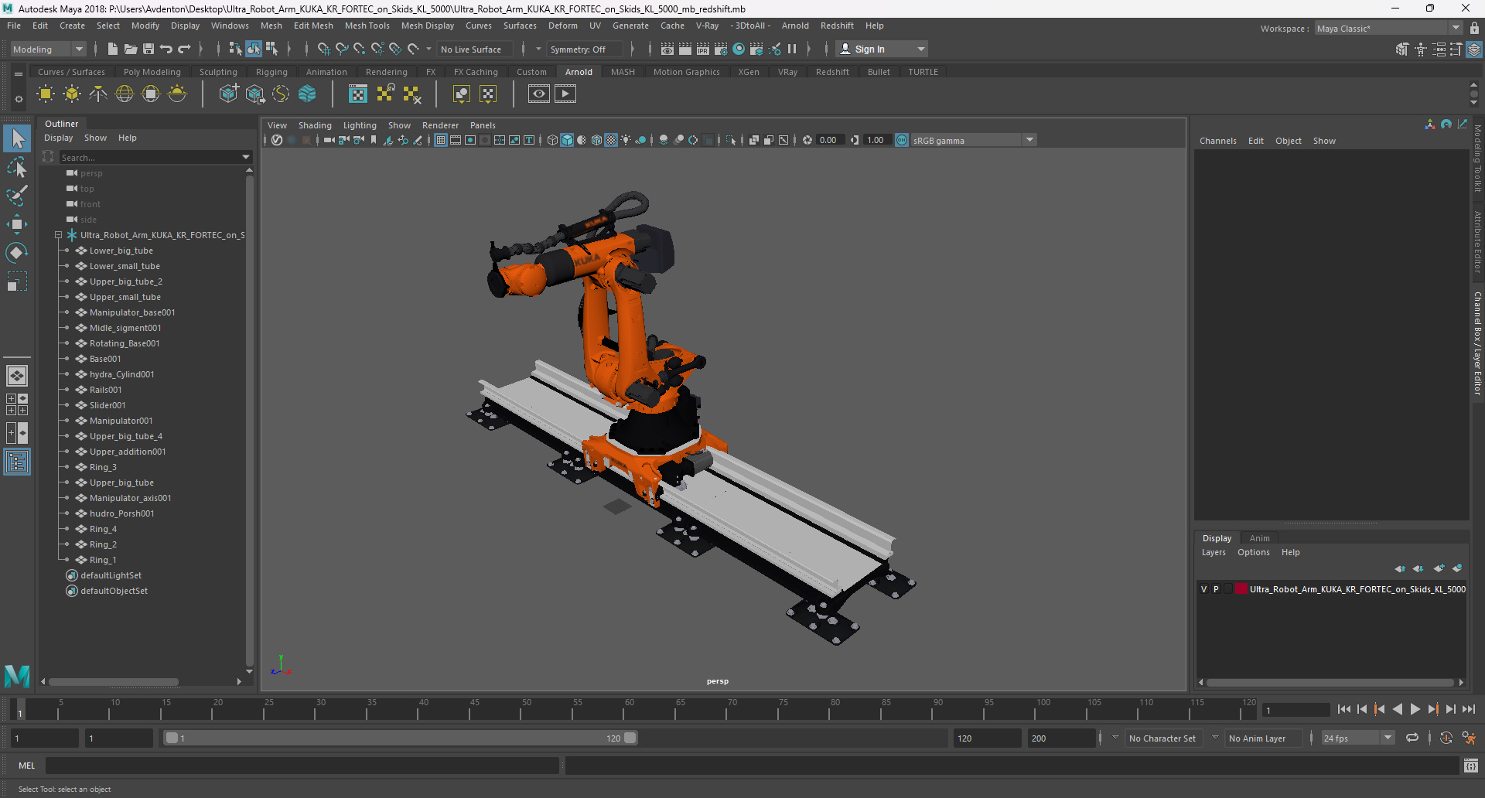Toggle smooth shade all in viewport
The height and width of the screenshot is (798, 1485).
tap(567, 140)
